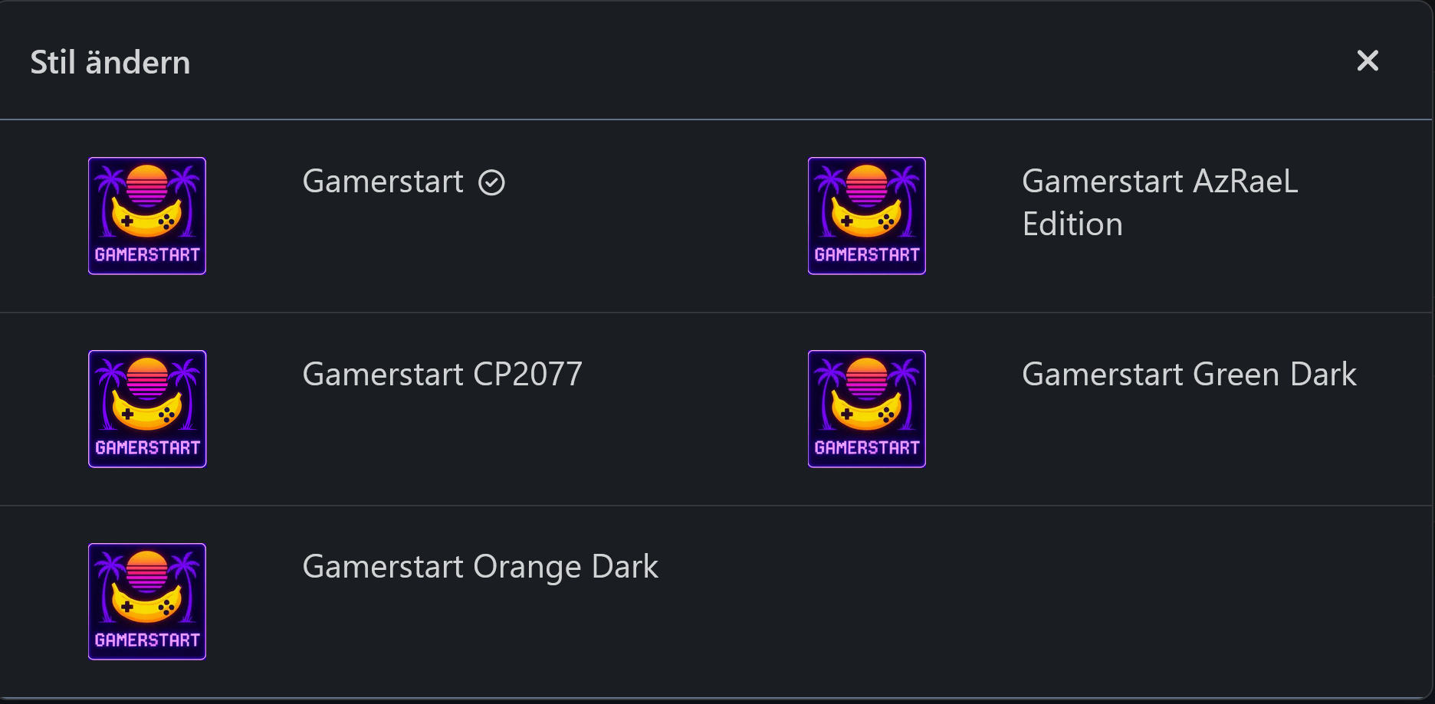Click the checkmark icon beside Gamerstart
1435x704 pixels.
pos(491,182)
